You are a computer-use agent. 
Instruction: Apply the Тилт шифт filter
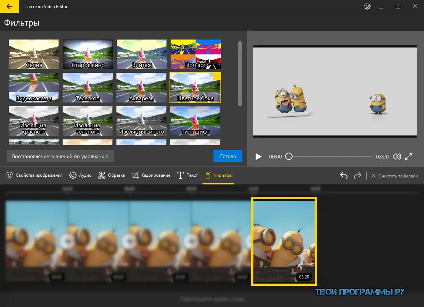(196, 121)
